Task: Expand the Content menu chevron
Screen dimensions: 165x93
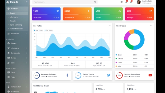Action: (26, 58)
